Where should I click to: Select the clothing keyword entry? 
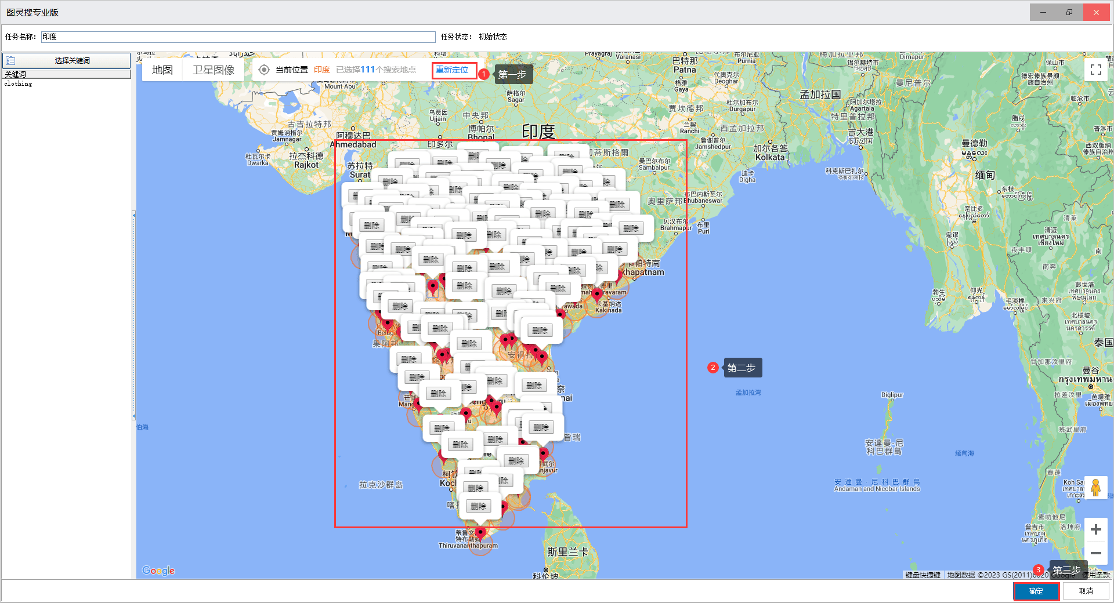19,83
